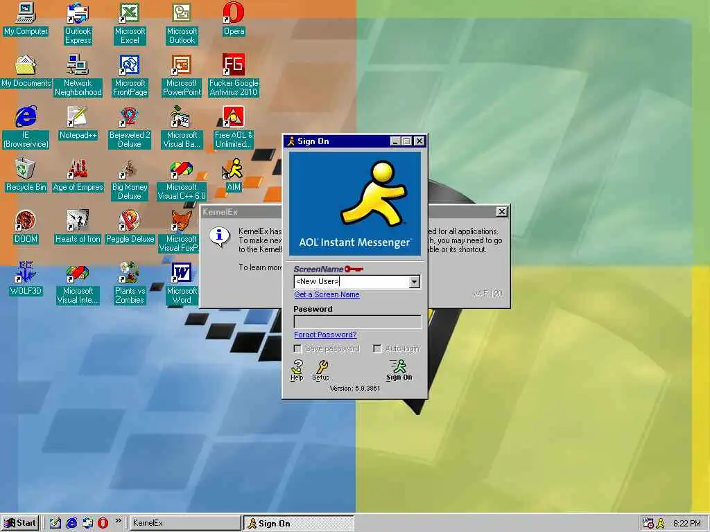Click the Sign On running-man button
This screenshot has width=710, height=532.
399,370
